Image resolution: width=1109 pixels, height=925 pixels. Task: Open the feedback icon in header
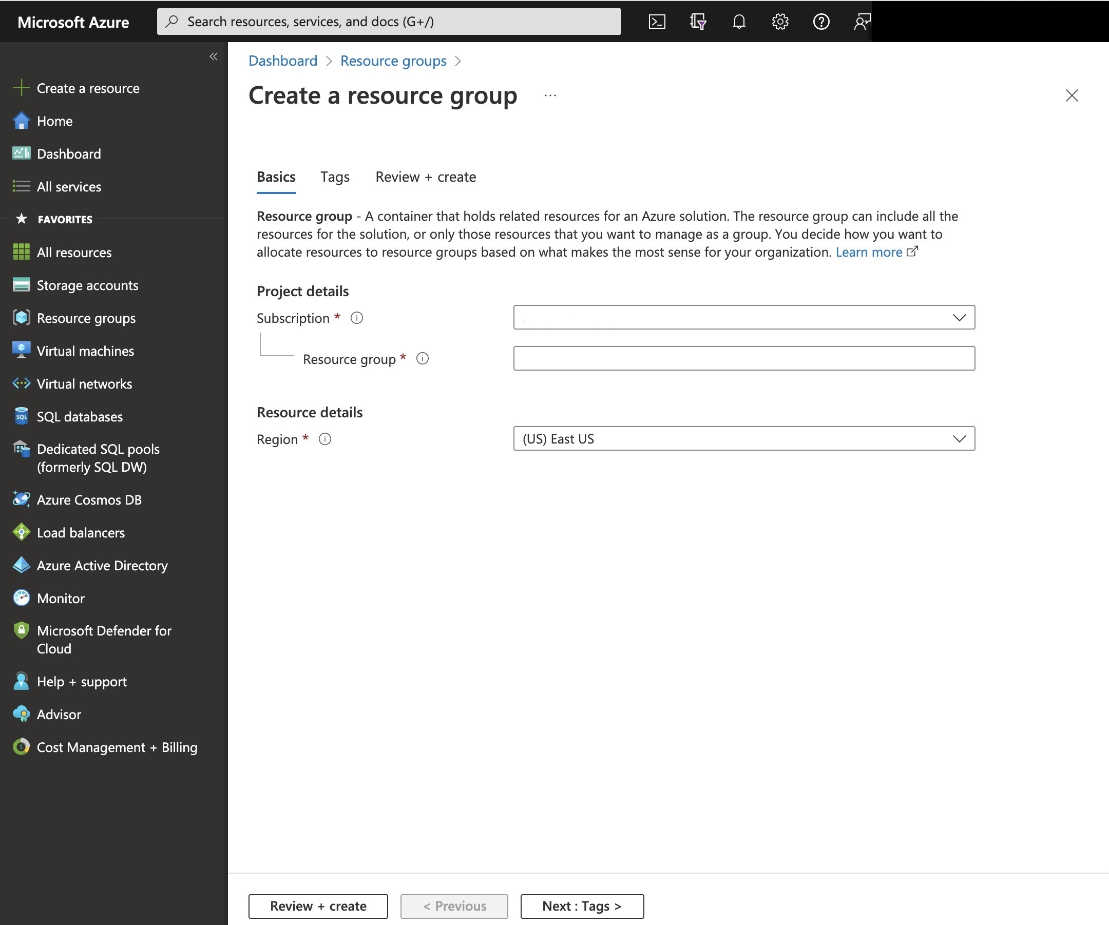coord(862,22)
